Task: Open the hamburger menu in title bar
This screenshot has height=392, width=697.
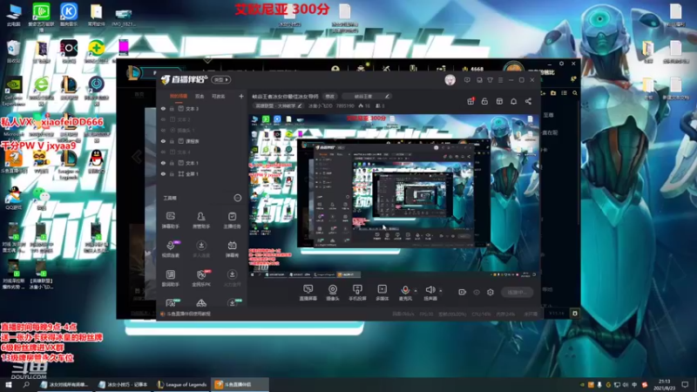Action: coord(500,80)
